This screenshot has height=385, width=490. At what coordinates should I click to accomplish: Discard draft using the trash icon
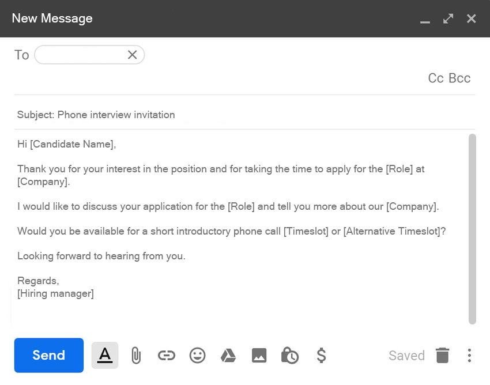click(442, 355)
